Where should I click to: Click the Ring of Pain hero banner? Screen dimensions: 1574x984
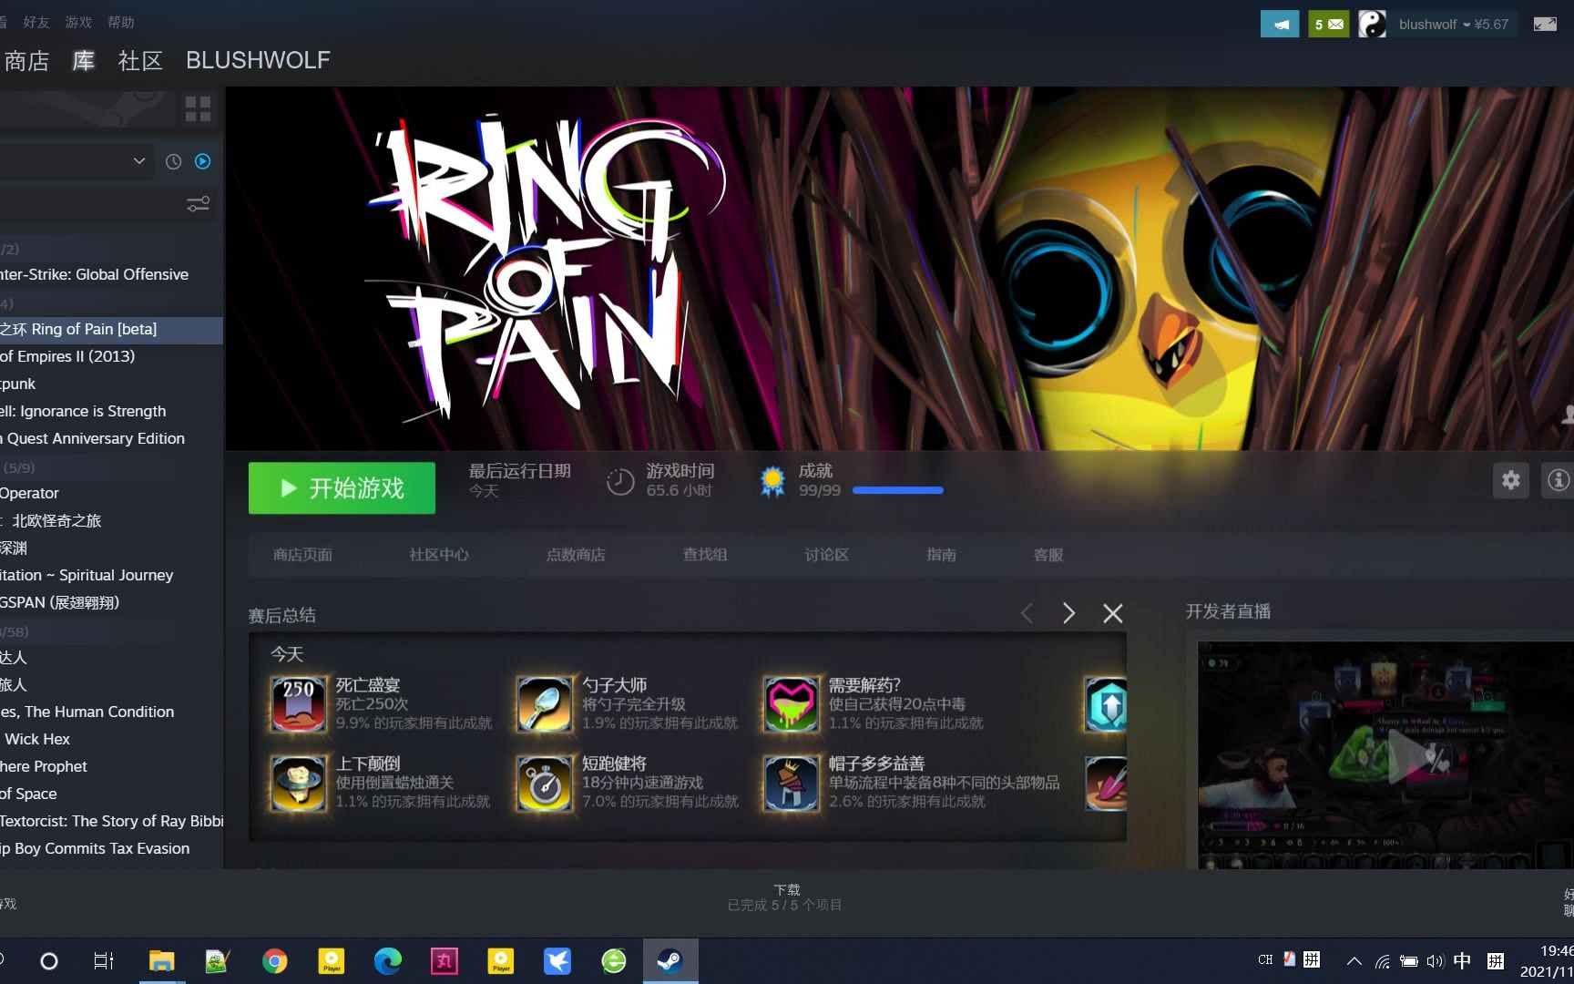click(900, 269)
